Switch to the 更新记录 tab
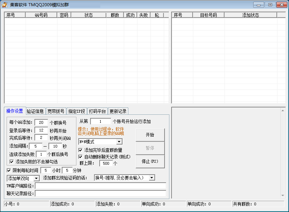The width and height of the screenshot is (289, 212). point(118,111)
